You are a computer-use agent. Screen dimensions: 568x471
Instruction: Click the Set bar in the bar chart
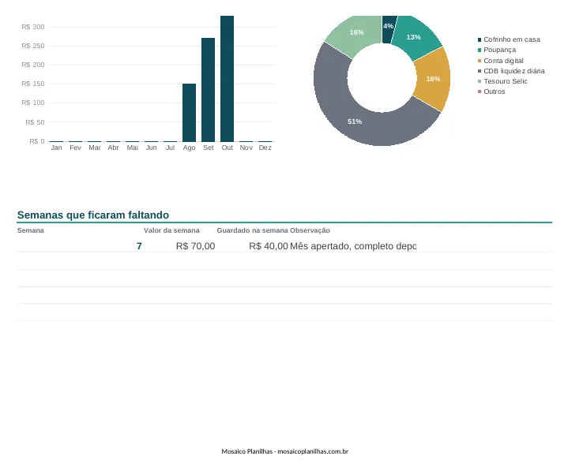(208, 90)
